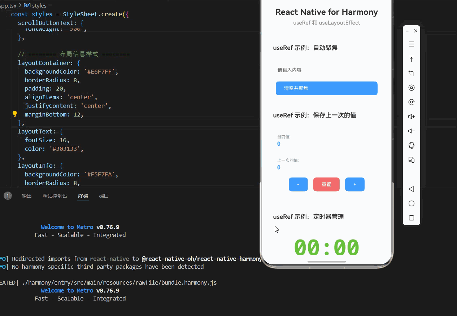The width and height of the screenshot is (457, 316).
Task: Close the emulator toolbar panel
Action: coord(415,31)
